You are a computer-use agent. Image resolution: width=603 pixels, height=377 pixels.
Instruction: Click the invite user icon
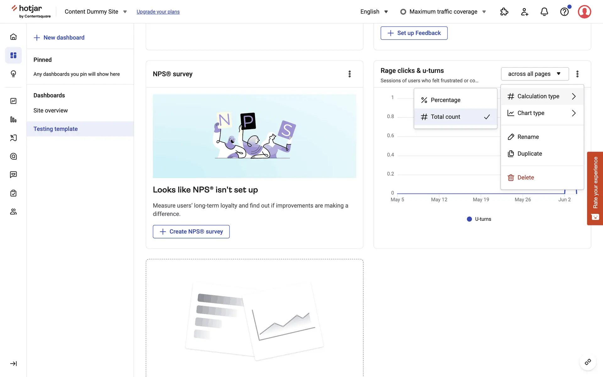[x=524, y=12]
